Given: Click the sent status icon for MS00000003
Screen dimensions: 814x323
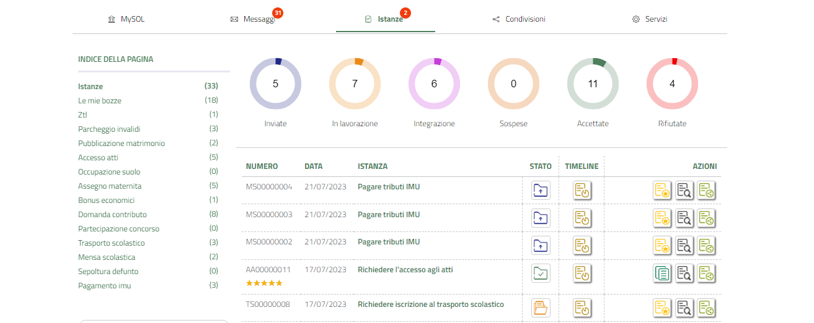Looking at the screenshot, I should click(541, 218).
